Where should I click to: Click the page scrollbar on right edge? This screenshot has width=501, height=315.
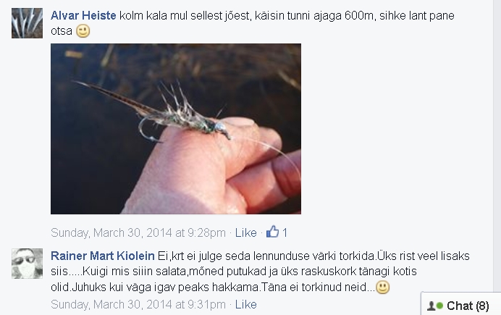coord(497,146)
